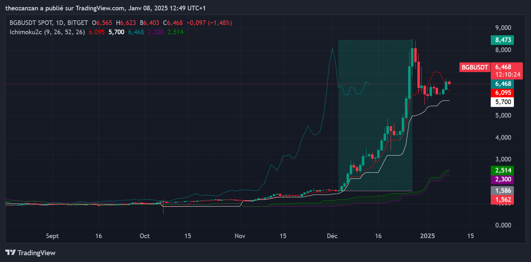531x262 pixels.
Task: Select the Oct date on time axis
Action: click(x=145, y=236)
